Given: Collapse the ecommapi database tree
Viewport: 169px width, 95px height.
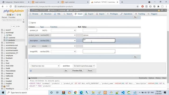Looking at the screenshot, I should pos(2,32).
